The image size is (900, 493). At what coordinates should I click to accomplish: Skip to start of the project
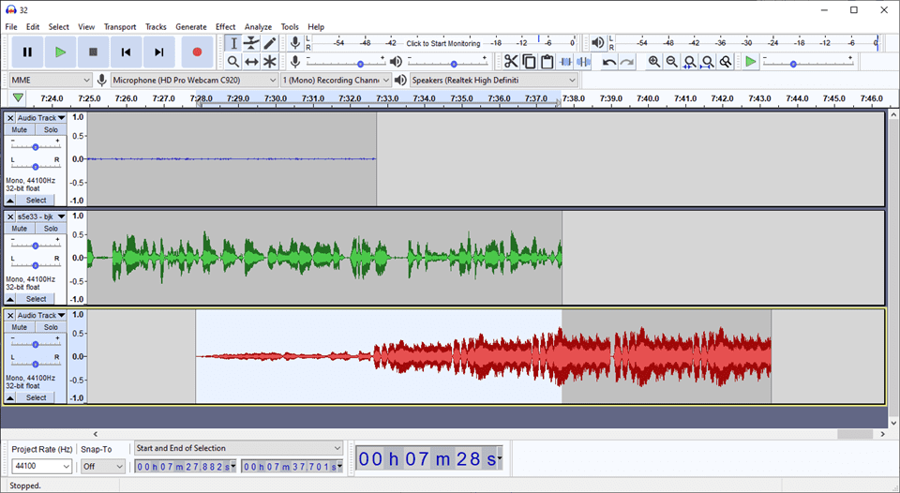[126, 52]
